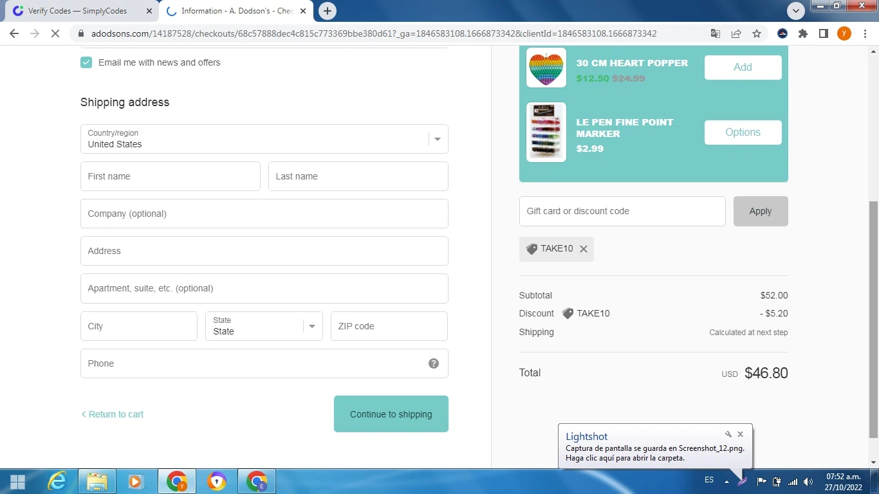Click the first Chrome taskbar icon
This screenshot has height=494, width=879.
tap(176, 481)
